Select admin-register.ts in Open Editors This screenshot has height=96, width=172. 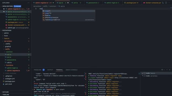[16, 9]
